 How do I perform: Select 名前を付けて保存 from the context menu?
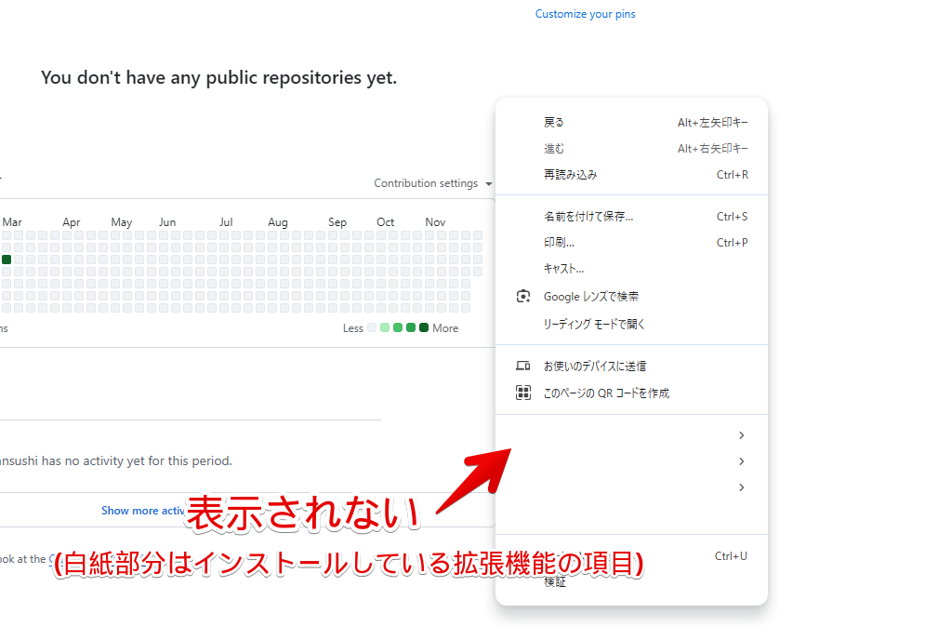coord(586,216)
